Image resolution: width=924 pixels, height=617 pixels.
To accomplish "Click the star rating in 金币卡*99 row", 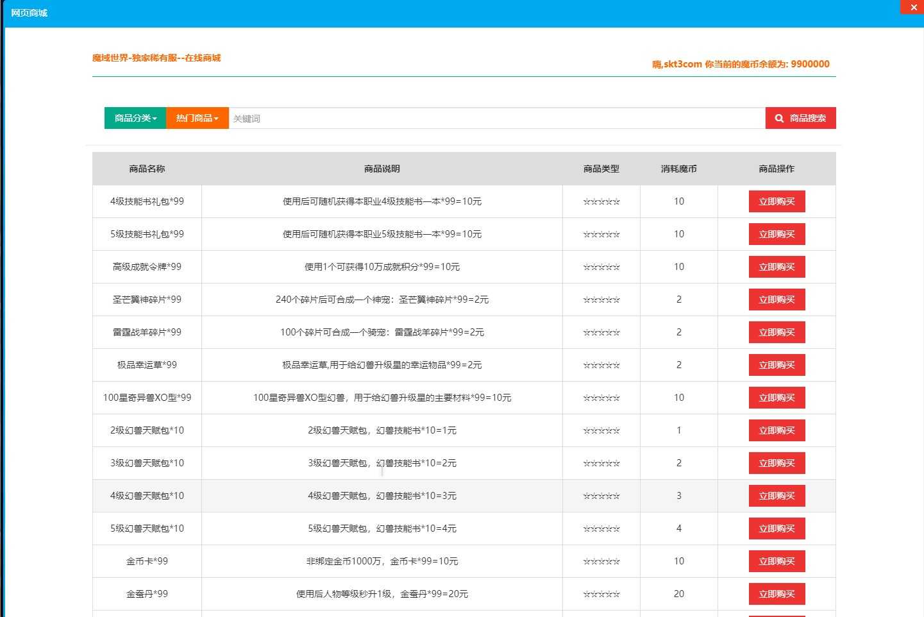I will tap(601, 562).
